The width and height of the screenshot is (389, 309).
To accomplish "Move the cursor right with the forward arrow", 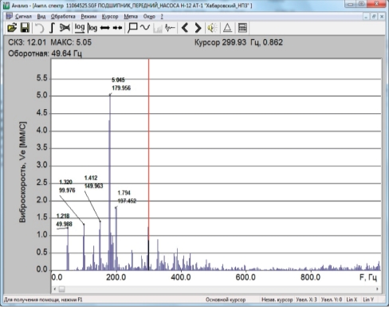I will click(x=198, y=28).
